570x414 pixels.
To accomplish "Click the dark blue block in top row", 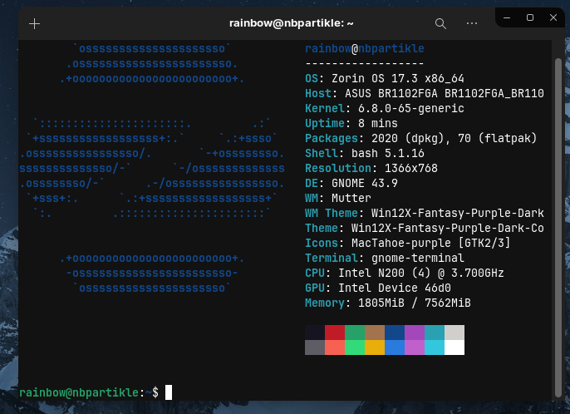I will (395, 333).
